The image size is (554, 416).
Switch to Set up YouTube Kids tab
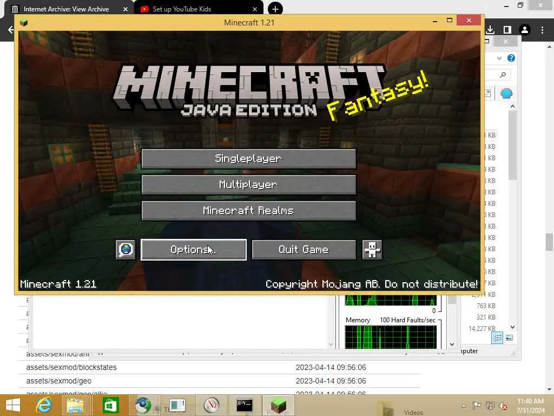point(182,9)
